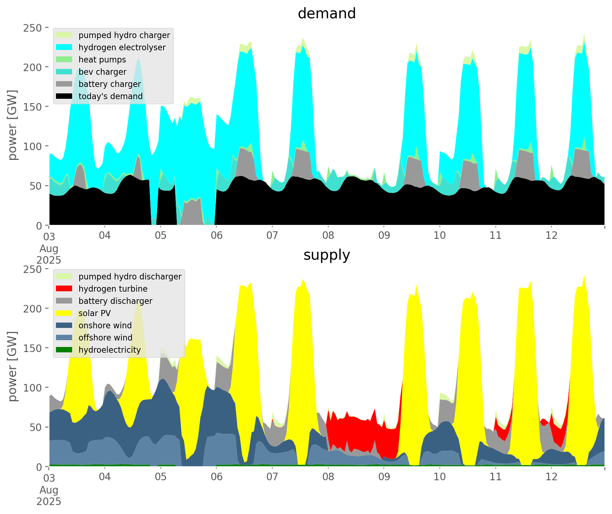
Task: Pick the yellow solar PV legend swatch
Action: coord(64,313)
